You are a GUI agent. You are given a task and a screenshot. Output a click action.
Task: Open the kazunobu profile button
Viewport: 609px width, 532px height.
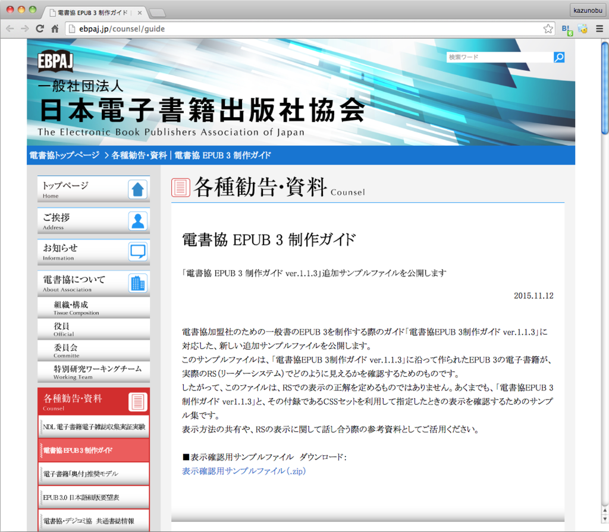pyautogui.click(x=588, y=11)
